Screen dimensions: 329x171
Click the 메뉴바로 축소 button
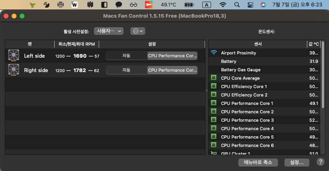[258, 163]
